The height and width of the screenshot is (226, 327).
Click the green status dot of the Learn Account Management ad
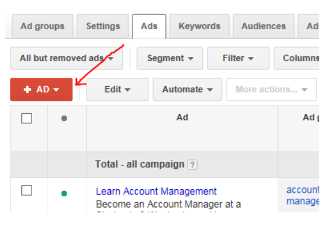tap(64, 193)
